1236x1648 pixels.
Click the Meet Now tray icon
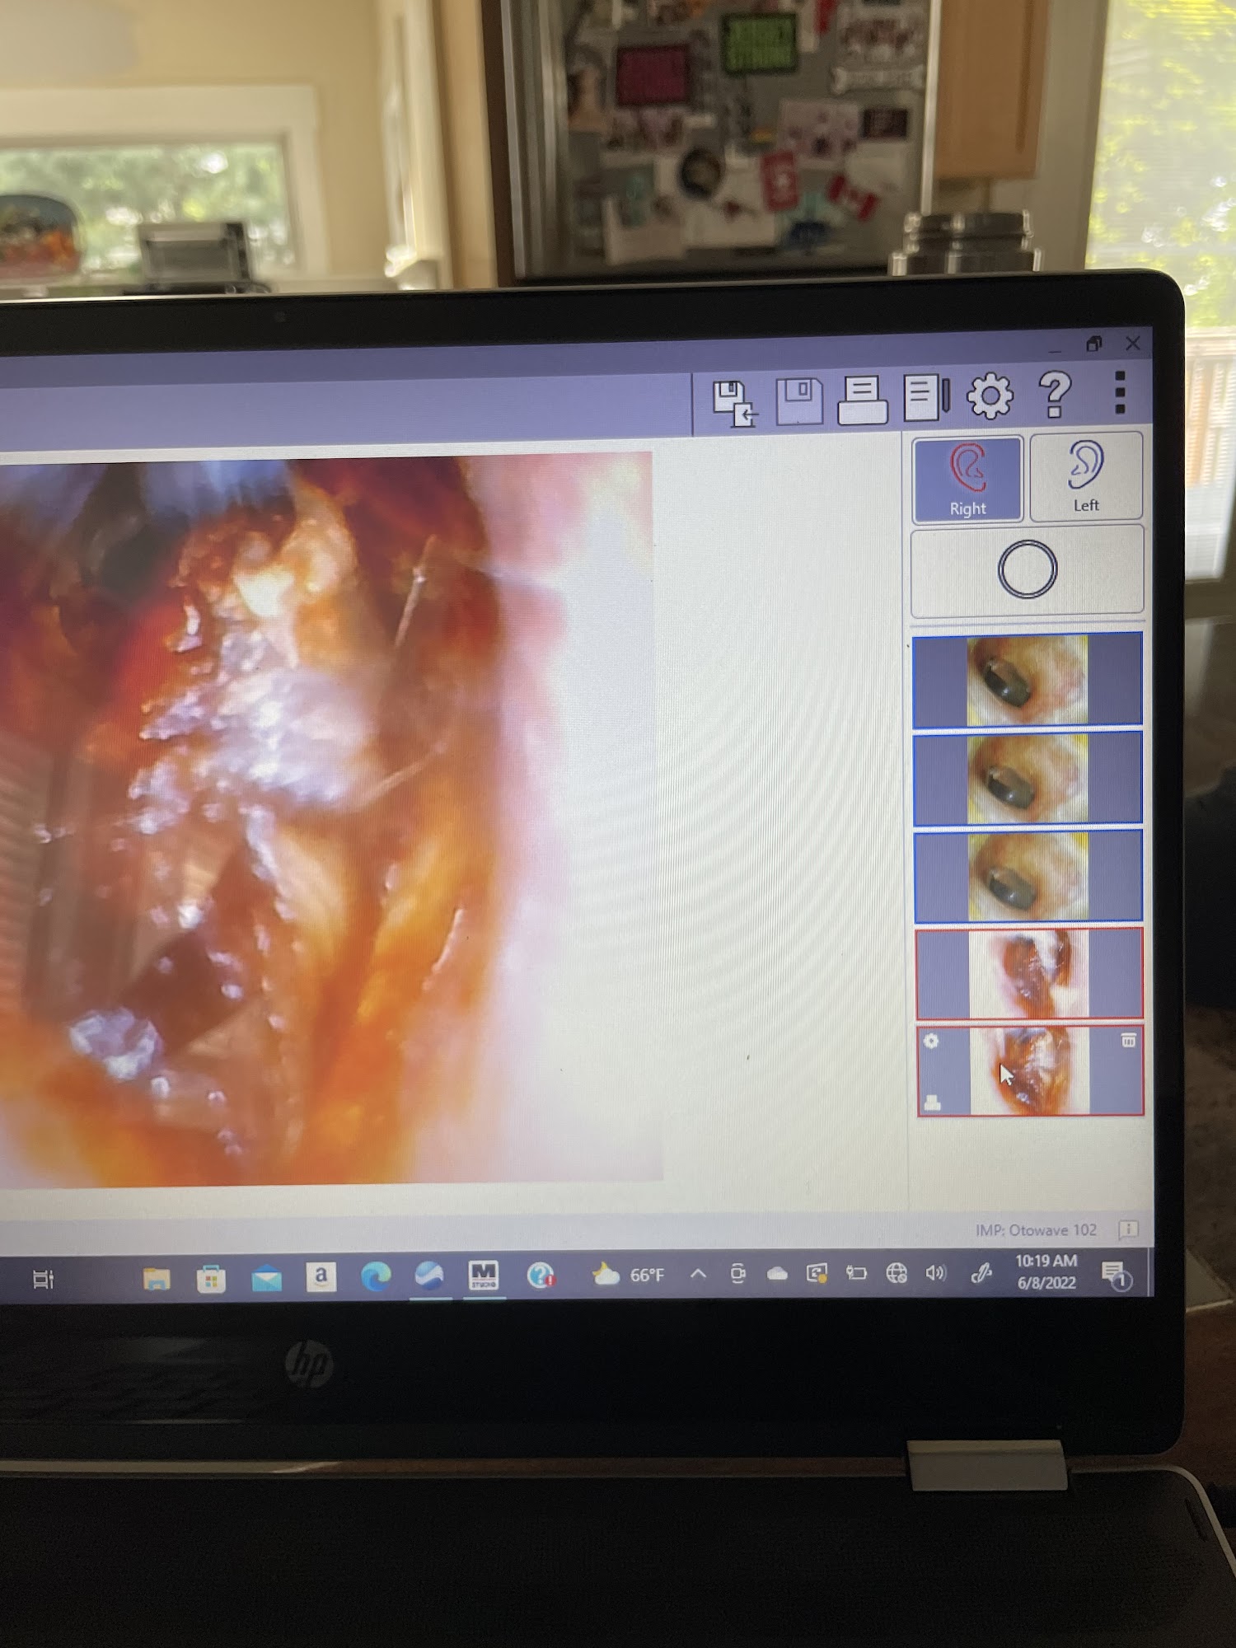coord(737,1274)
